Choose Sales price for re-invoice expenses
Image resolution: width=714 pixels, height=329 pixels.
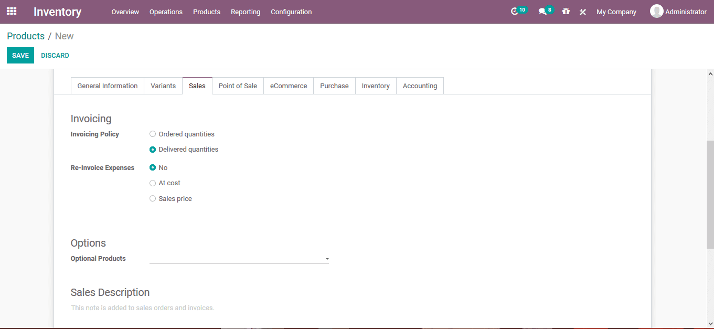(153, 198)
